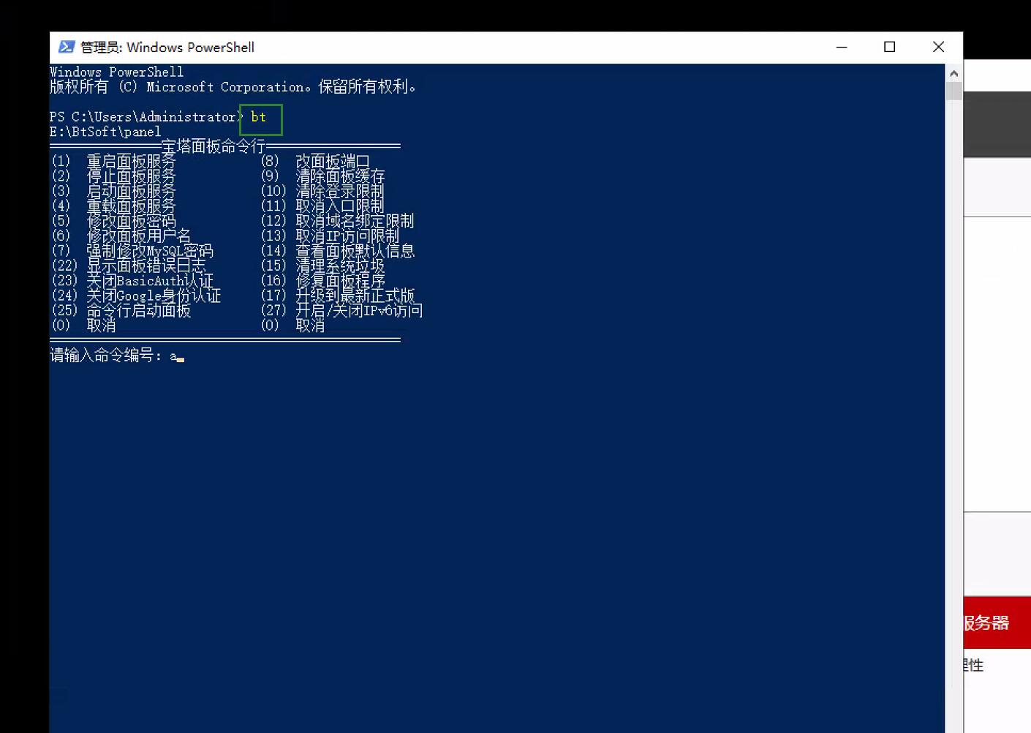
Task: Click option (7) 强制修改MySQL密码
Action: 132,251
